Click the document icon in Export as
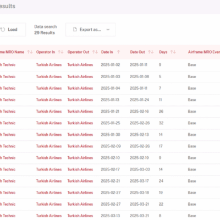 point(75,30)
